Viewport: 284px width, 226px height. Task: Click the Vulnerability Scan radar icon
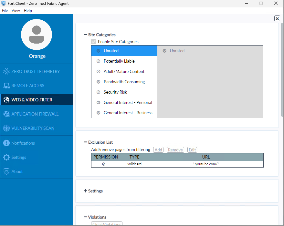[x=6, y=128]
